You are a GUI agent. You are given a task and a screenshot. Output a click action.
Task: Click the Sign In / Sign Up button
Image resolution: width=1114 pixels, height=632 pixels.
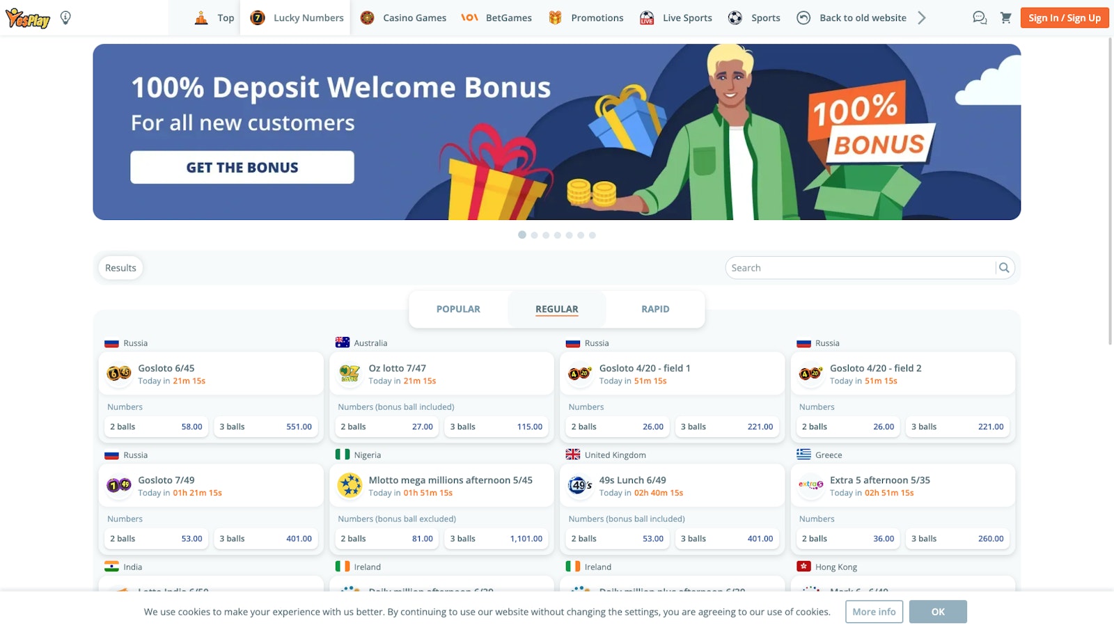(x=1065, y=18)
